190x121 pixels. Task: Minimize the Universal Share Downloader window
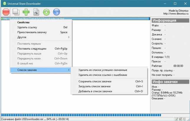(x=165, y=4)
